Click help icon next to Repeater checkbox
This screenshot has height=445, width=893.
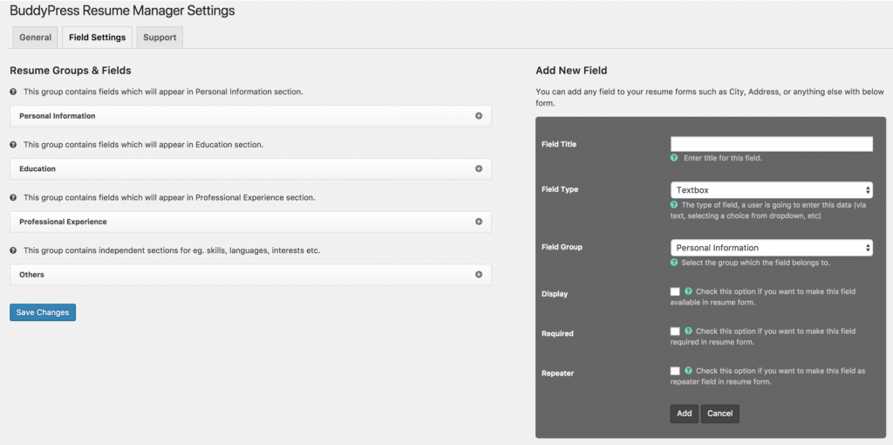point(688,370)
